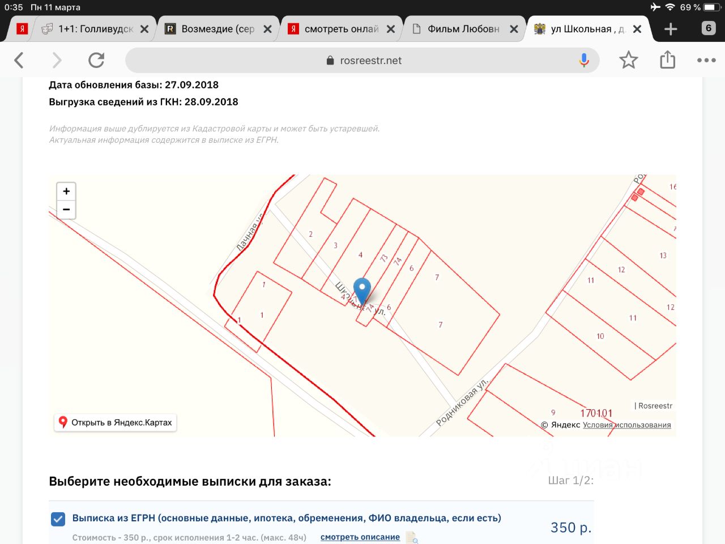The image size is (725, 544).
Task: Close the Возмездие tab
Action: [x=267, y=29]
